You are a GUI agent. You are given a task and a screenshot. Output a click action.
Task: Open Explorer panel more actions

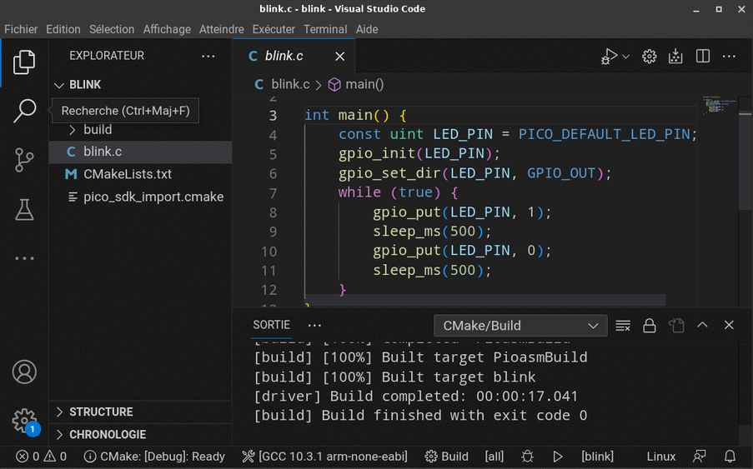208,56
